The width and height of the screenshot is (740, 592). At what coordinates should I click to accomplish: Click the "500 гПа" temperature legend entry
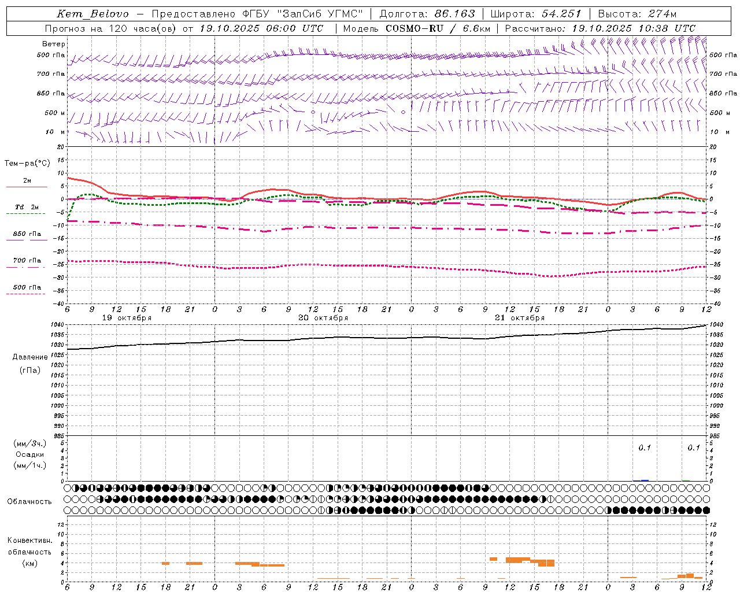27,287
